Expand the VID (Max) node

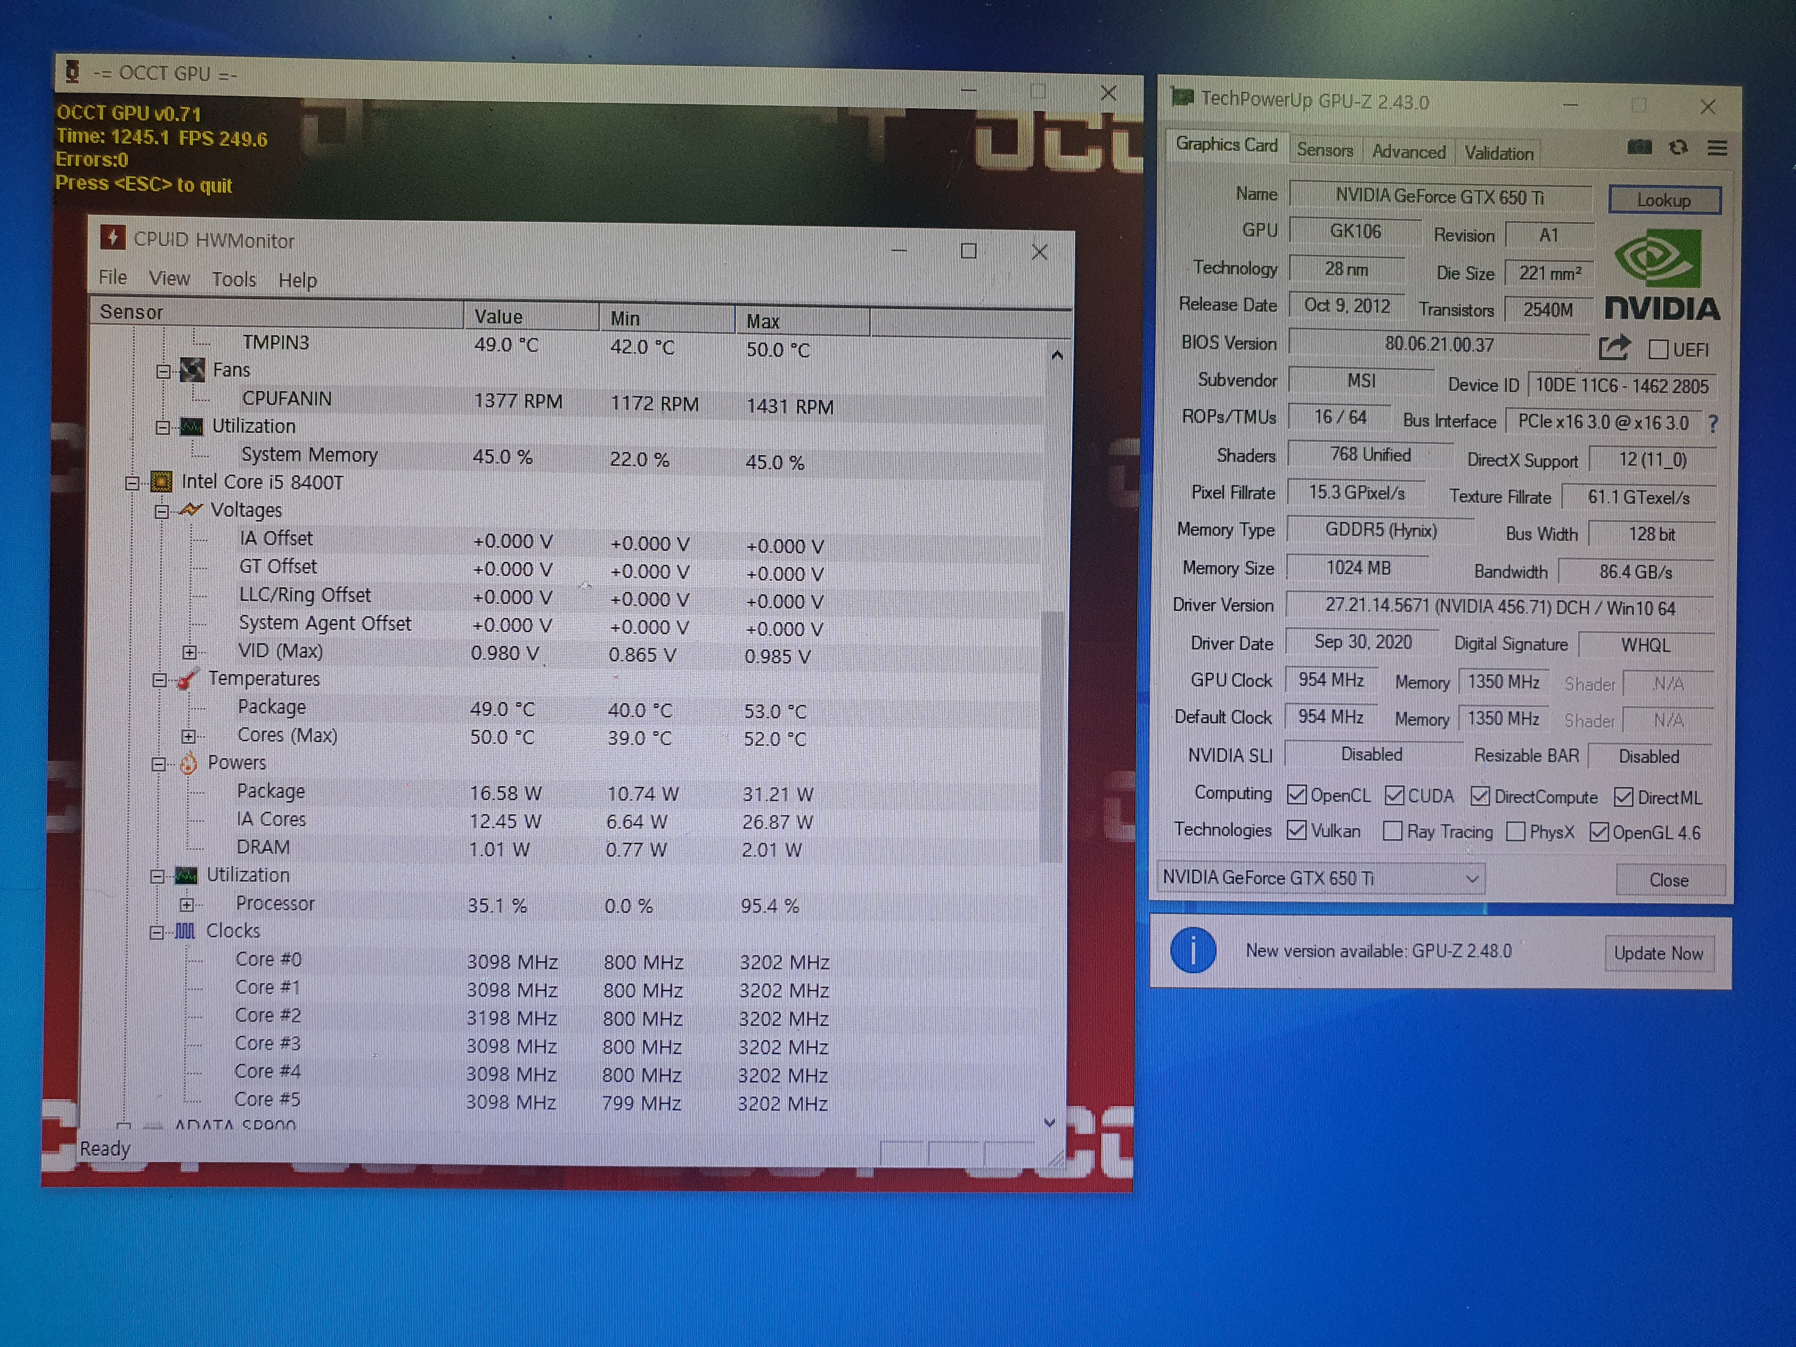point(189,652)
